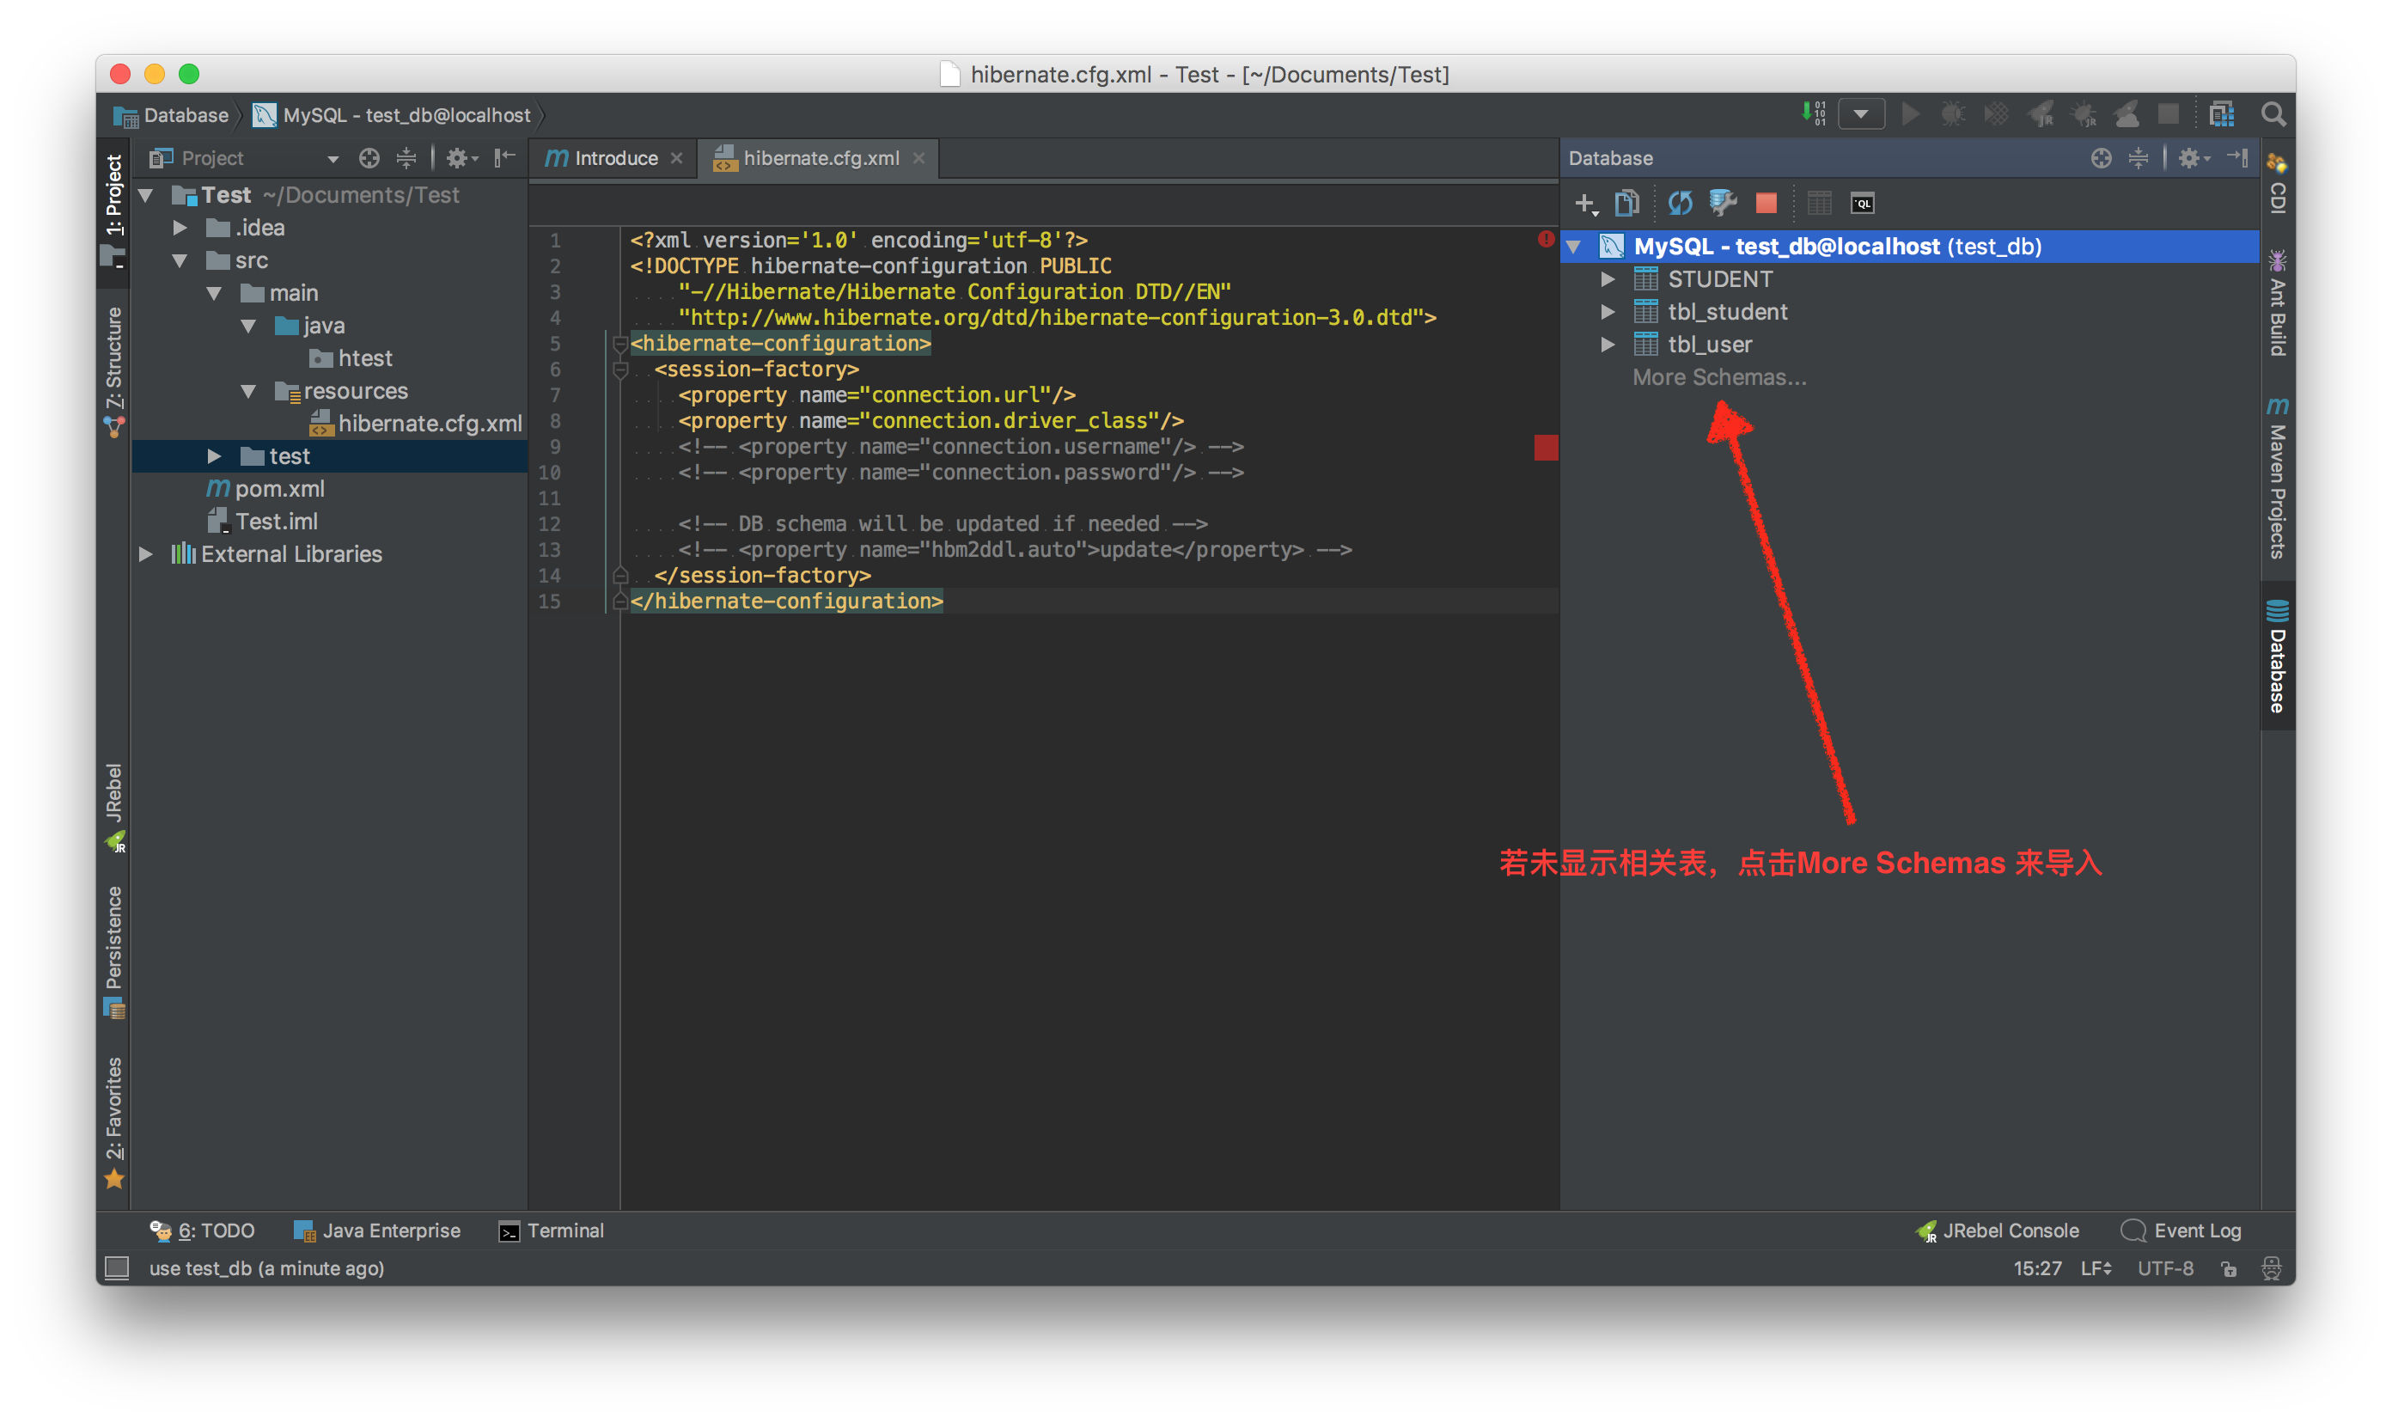This screenshot has height=1423, width=2392.
Task: Expand the tbl_student table node
Action: [1608, 312]
